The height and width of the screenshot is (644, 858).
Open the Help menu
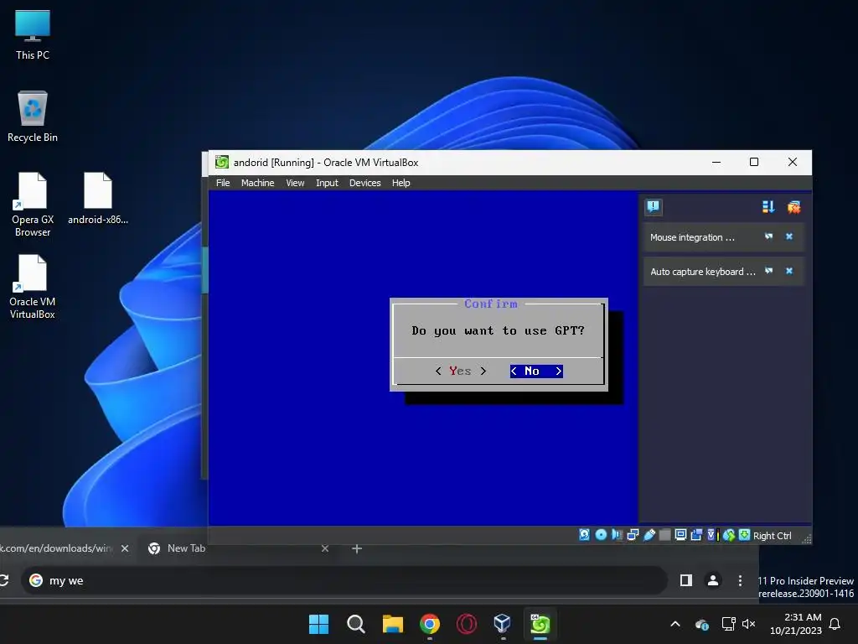click(401, 183)
